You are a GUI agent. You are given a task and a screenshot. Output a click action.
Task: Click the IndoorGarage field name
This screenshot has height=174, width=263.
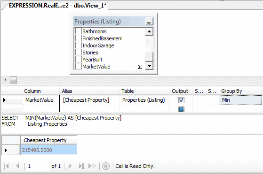coord(98,45)
